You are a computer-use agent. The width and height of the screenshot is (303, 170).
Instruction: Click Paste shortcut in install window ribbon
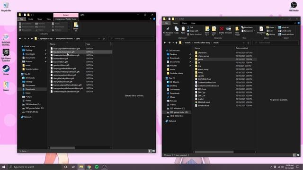pyautogui.click(x=194, y=34)
